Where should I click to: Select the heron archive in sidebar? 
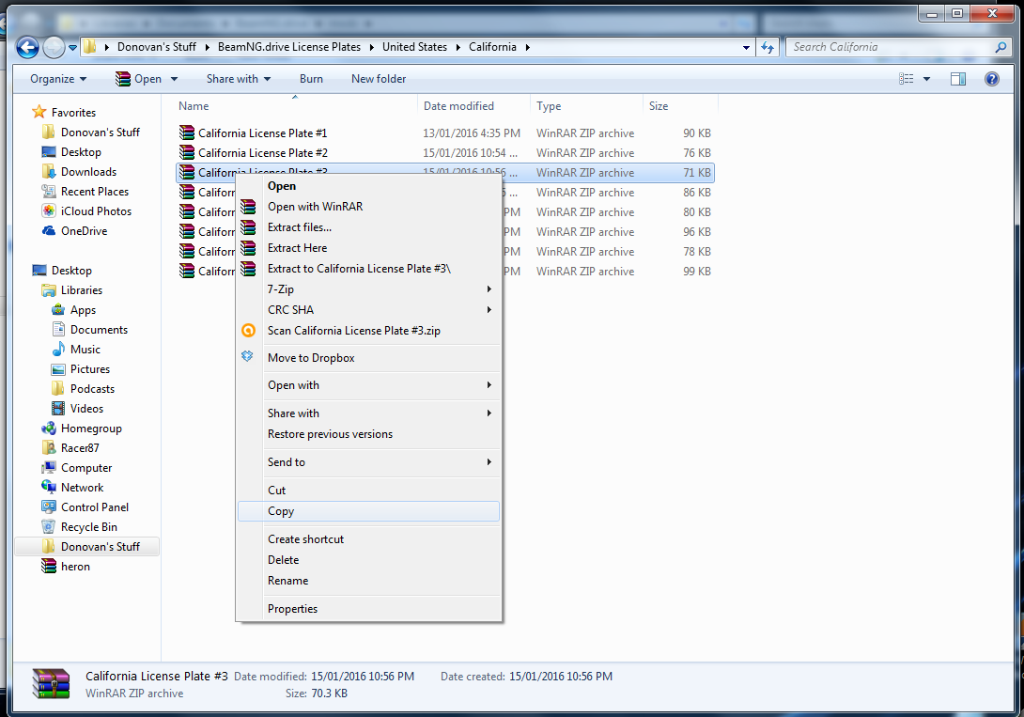[75, 566]
